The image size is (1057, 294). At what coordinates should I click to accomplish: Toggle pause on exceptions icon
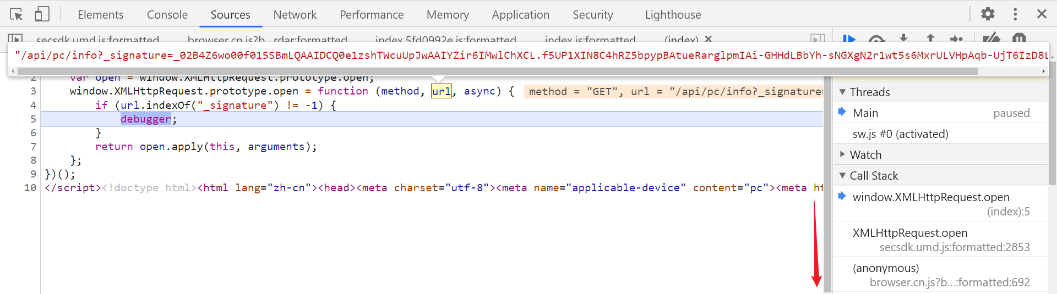pos(1020,39)
